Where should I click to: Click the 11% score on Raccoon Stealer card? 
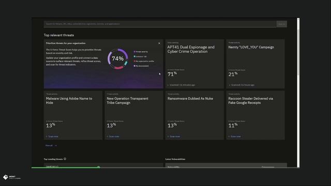pos(233,126)
